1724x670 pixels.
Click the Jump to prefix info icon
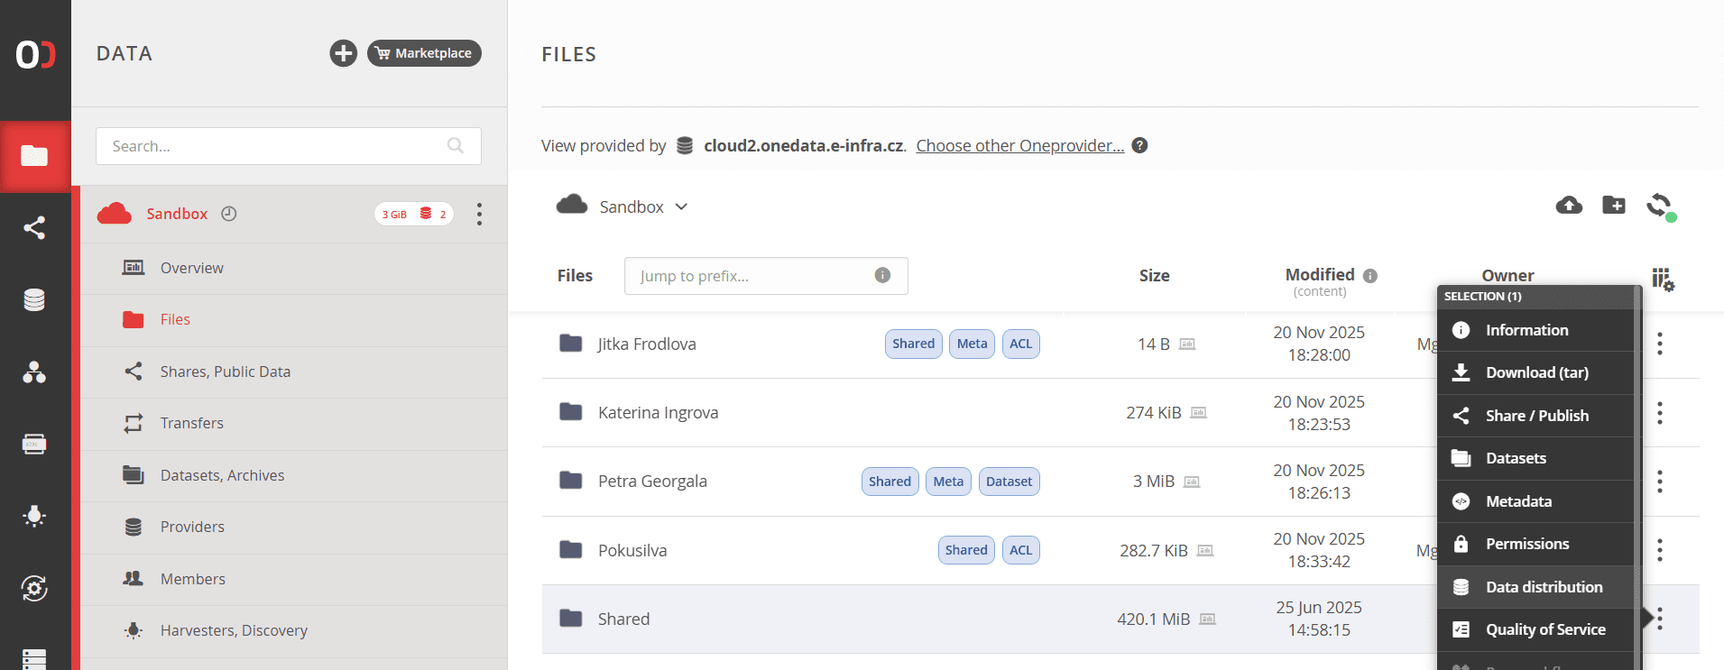[x=882, y=275]
